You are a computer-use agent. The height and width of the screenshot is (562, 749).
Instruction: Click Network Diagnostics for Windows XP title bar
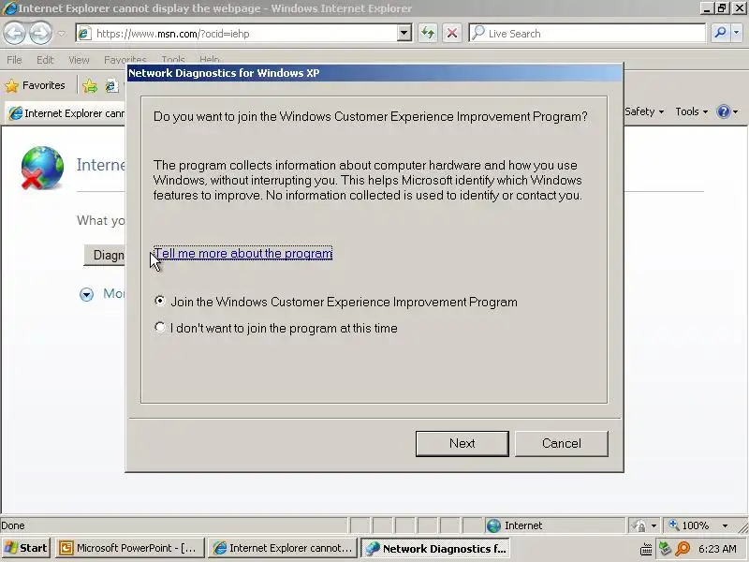(x=375, y=73)
